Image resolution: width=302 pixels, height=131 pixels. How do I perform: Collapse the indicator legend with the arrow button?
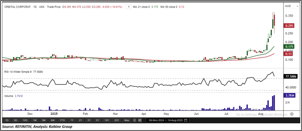click(129, 7)
